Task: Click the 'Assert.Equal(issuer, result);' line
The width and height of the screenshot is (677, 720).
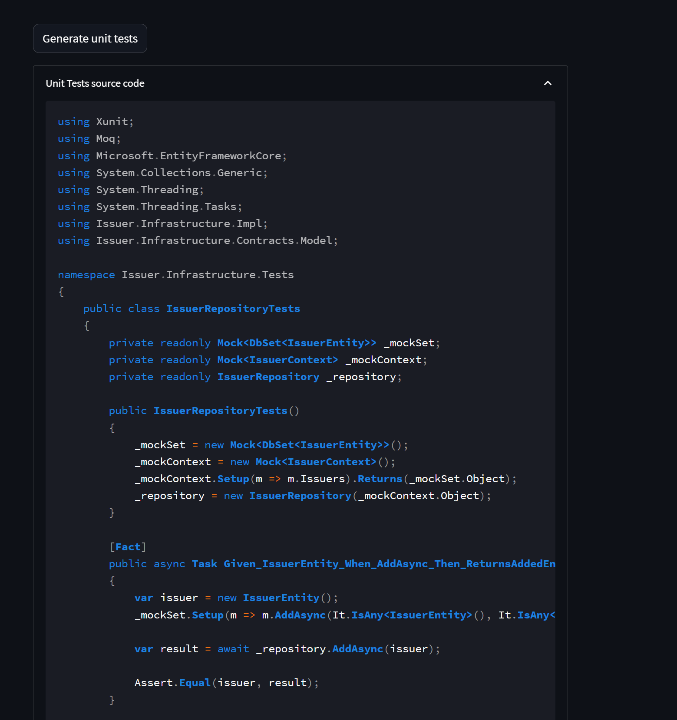Action: click(x=226, y=683)
